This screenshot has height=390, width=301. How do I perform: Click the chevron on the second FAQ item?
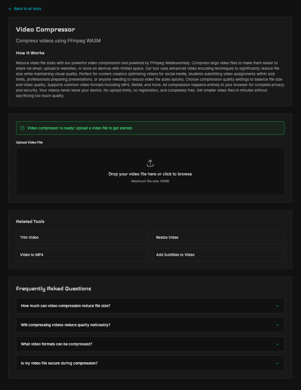point(277,325)
